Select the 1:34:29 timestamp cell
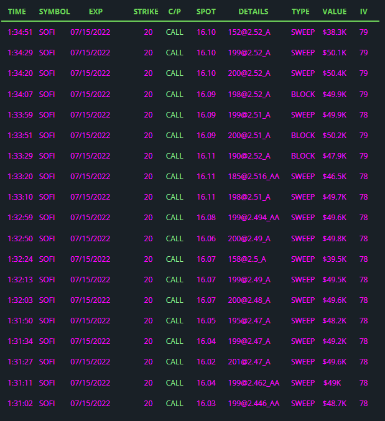Screen dimensions: 385x421 click(x=20, y=53)
